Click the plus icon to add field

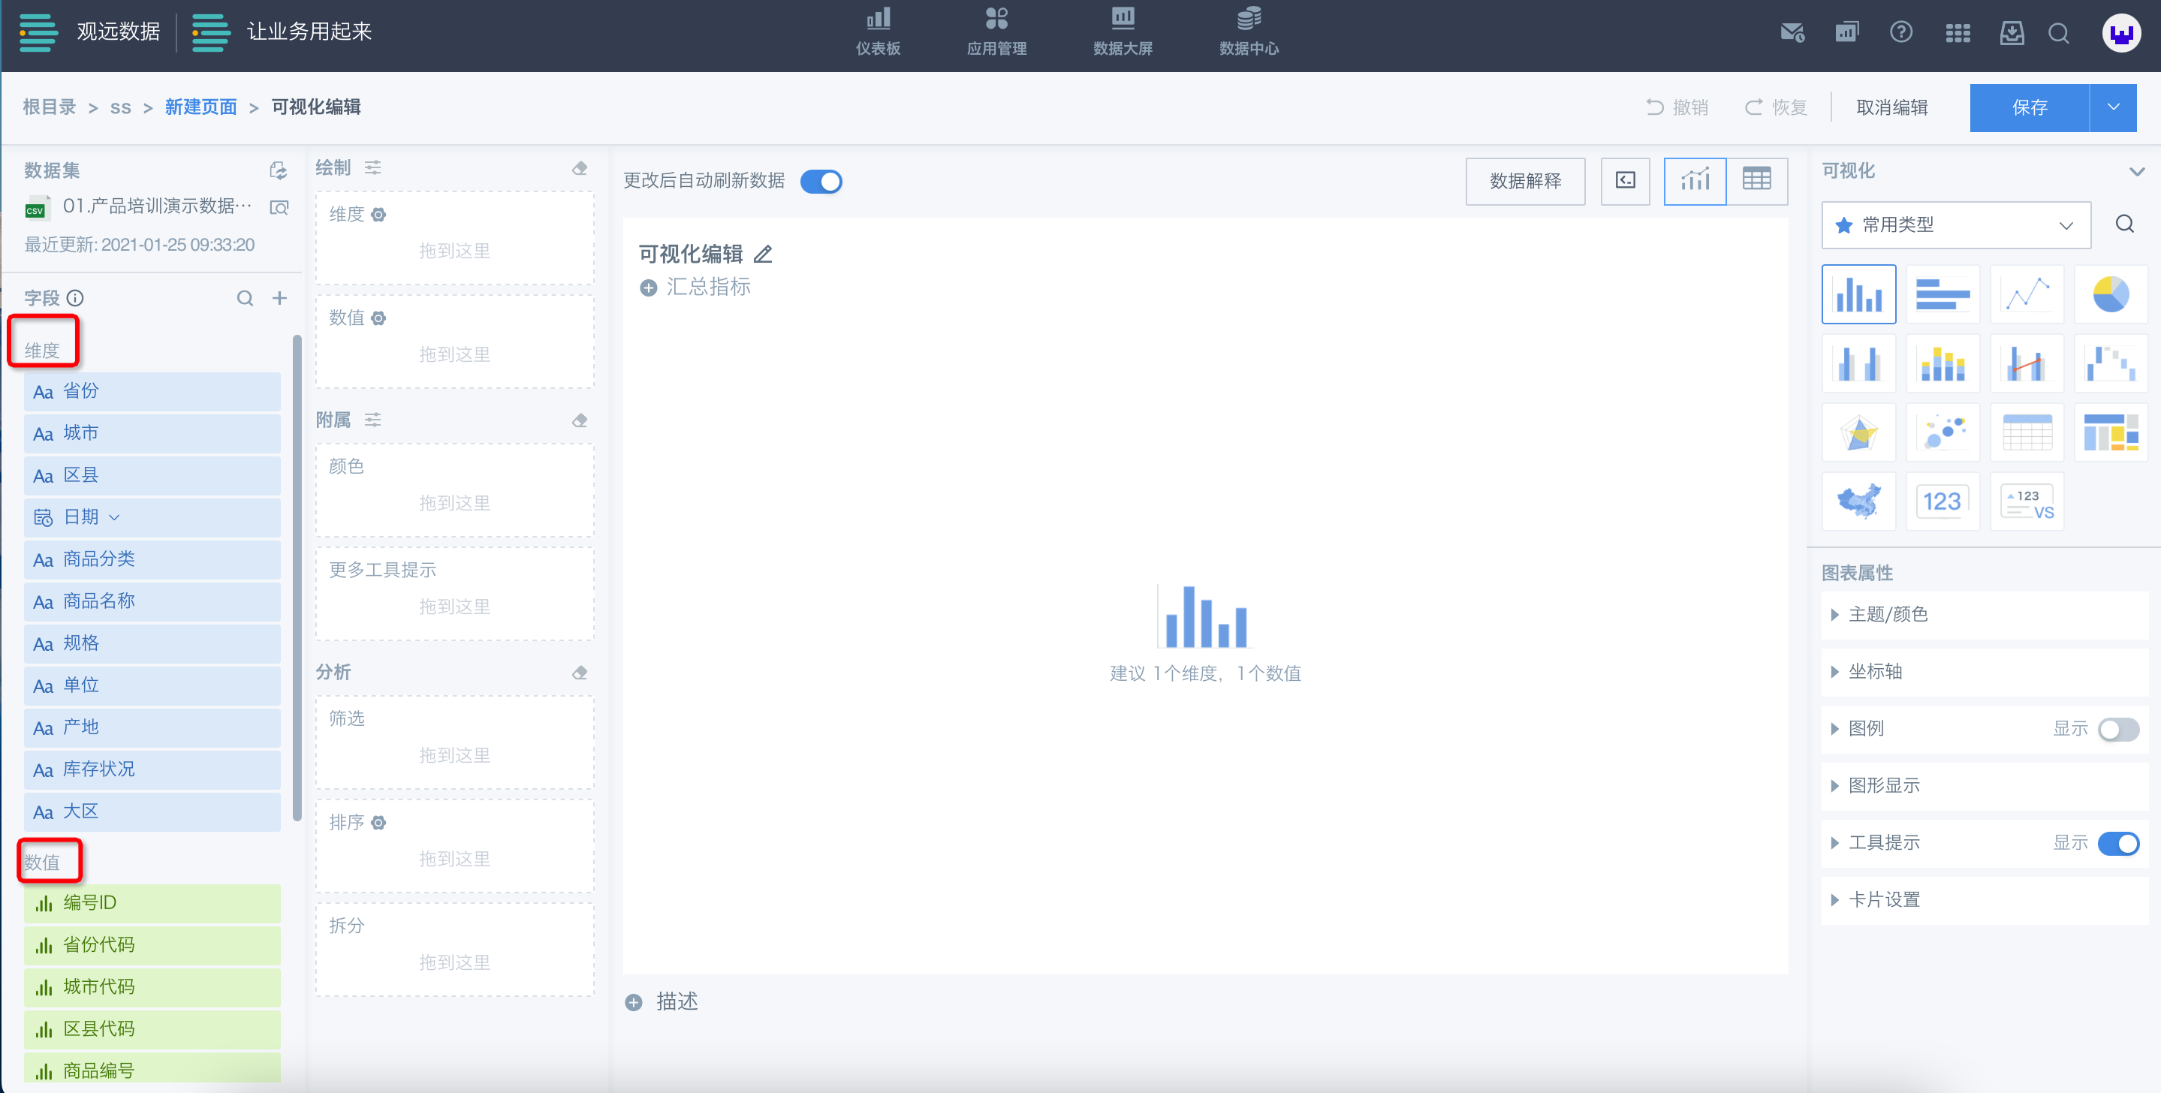(279, 298)
